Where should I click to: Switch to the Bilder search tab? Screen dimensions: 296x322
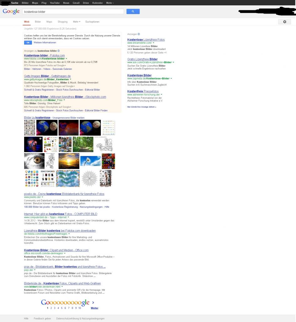38,22
